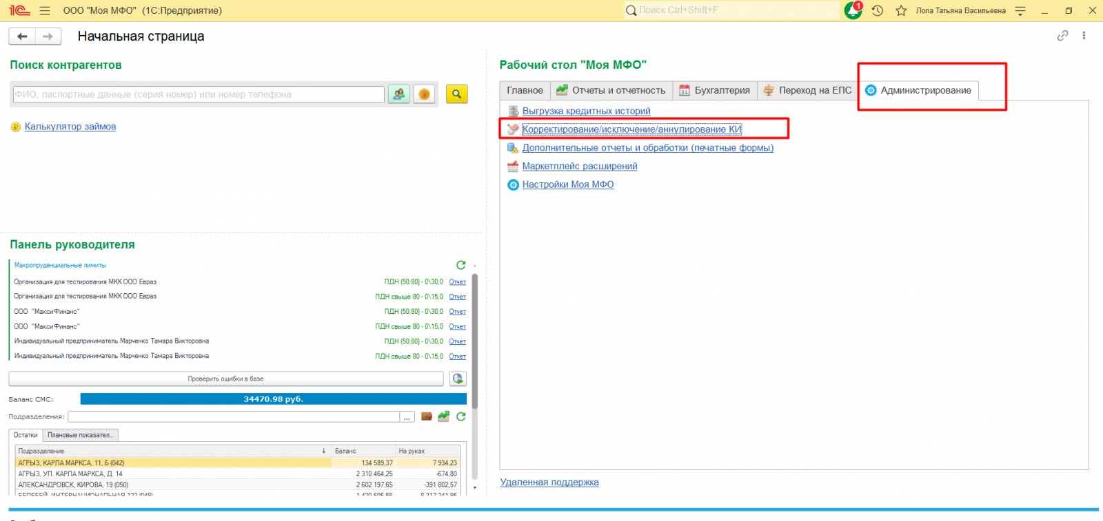
Task: Click the contragent search input field
Action: 199,94
